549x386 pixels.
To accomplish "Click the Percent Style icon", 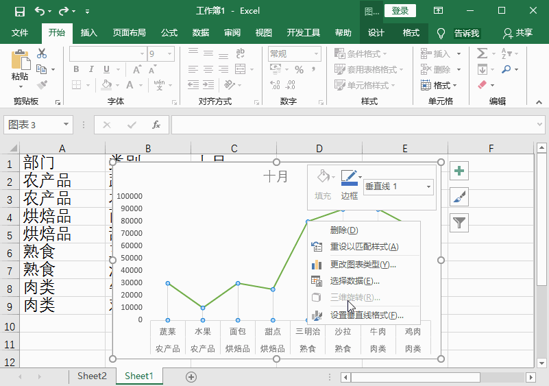I will tap(299, 69).
